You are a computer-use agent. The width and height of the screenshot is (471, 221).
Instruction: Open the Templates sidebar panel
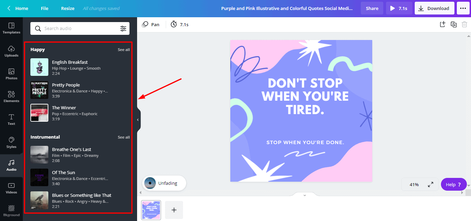(11, 28)
